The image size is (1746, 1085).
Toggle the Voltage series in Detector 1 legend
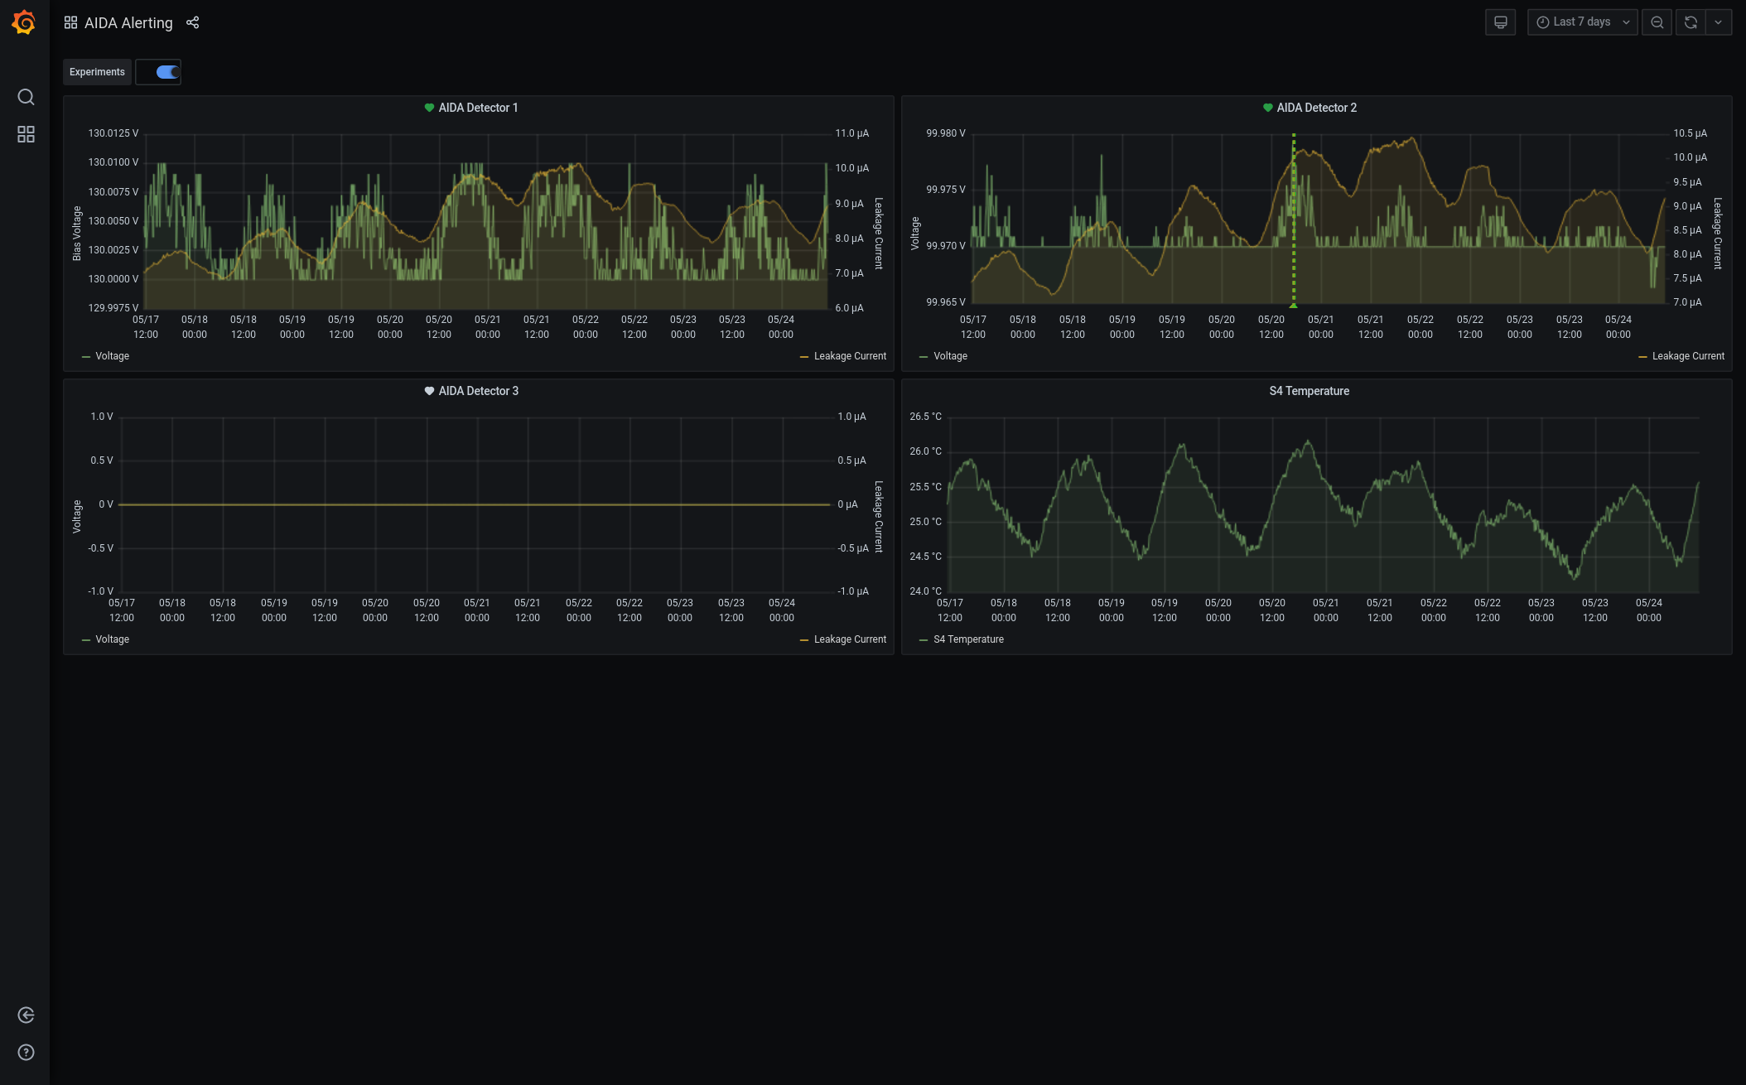point(112,356)
